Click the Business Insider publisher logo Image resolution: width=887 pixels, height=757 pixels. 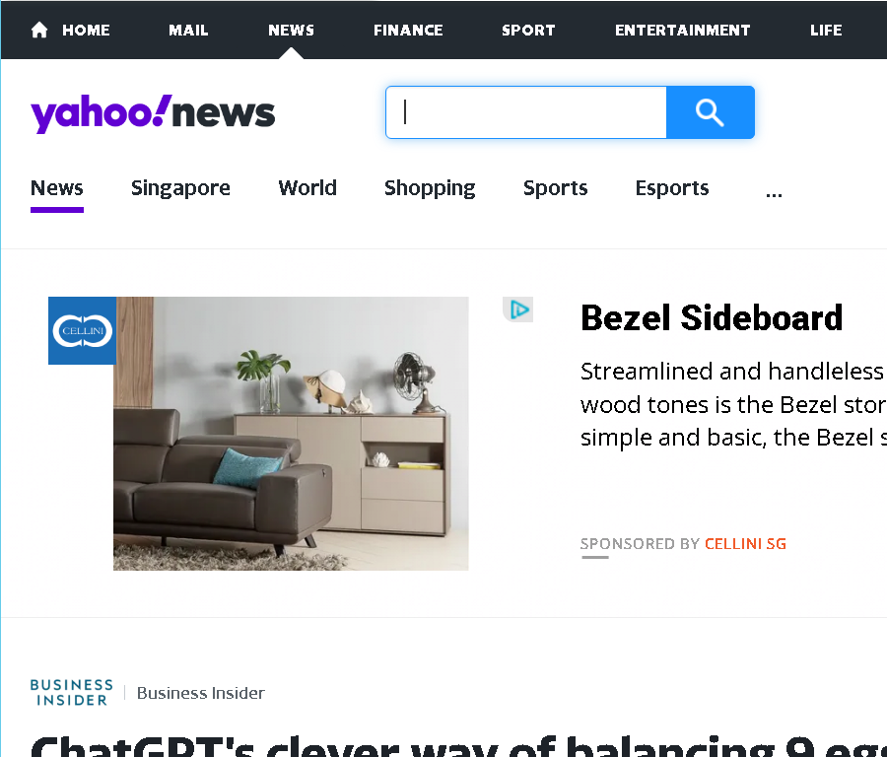[71, 693]
